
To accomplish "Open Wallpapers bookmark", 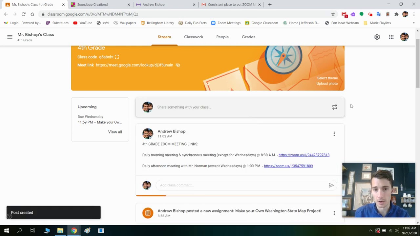I will (125, 23).
